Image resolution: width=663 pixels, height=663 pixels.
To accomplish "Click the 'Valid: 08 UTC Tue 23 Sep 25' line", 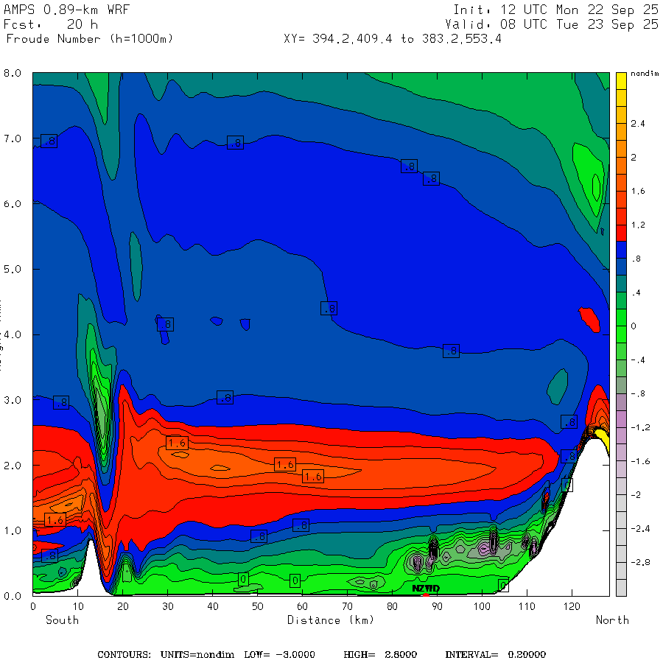I will pos(551,24).
